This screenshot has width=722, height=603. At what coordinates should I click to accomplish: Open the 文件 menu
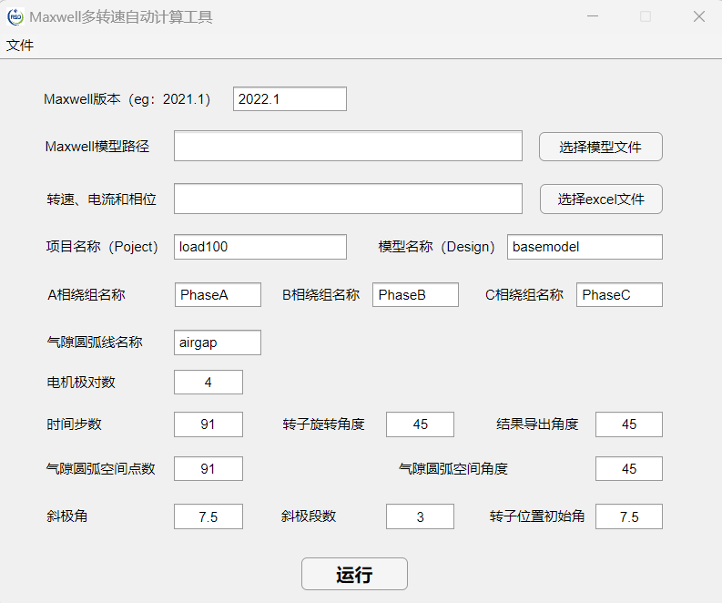coord(20,46)
